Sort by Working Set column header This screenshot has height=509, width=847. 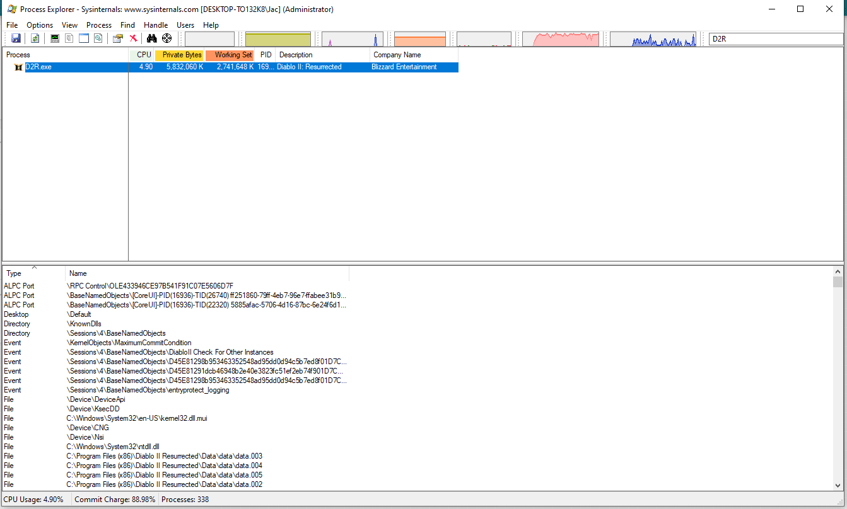pos(230,55)
